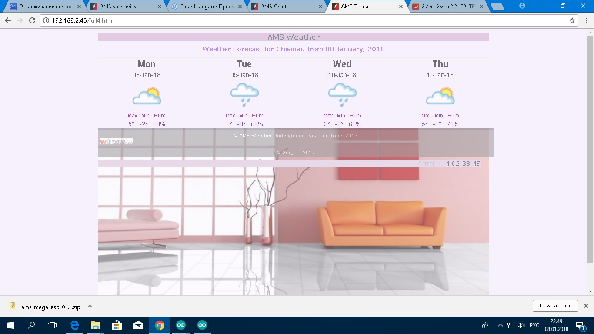Click the Показать все downloads button
594x334 pixels.
555,306
